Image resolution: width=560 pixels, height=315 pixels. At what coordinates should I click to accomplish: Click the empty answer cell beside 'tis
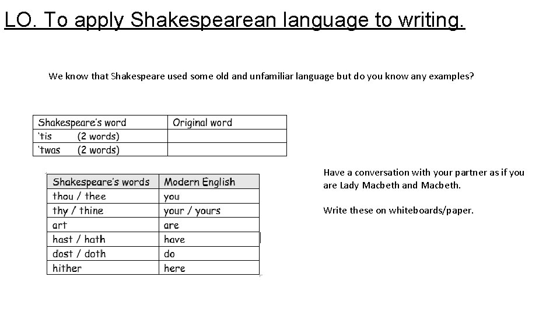click(x=227, y=136)
